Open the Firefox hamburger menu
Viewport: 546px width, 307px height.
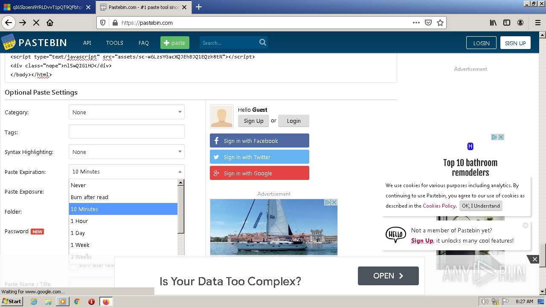point(537,23)
